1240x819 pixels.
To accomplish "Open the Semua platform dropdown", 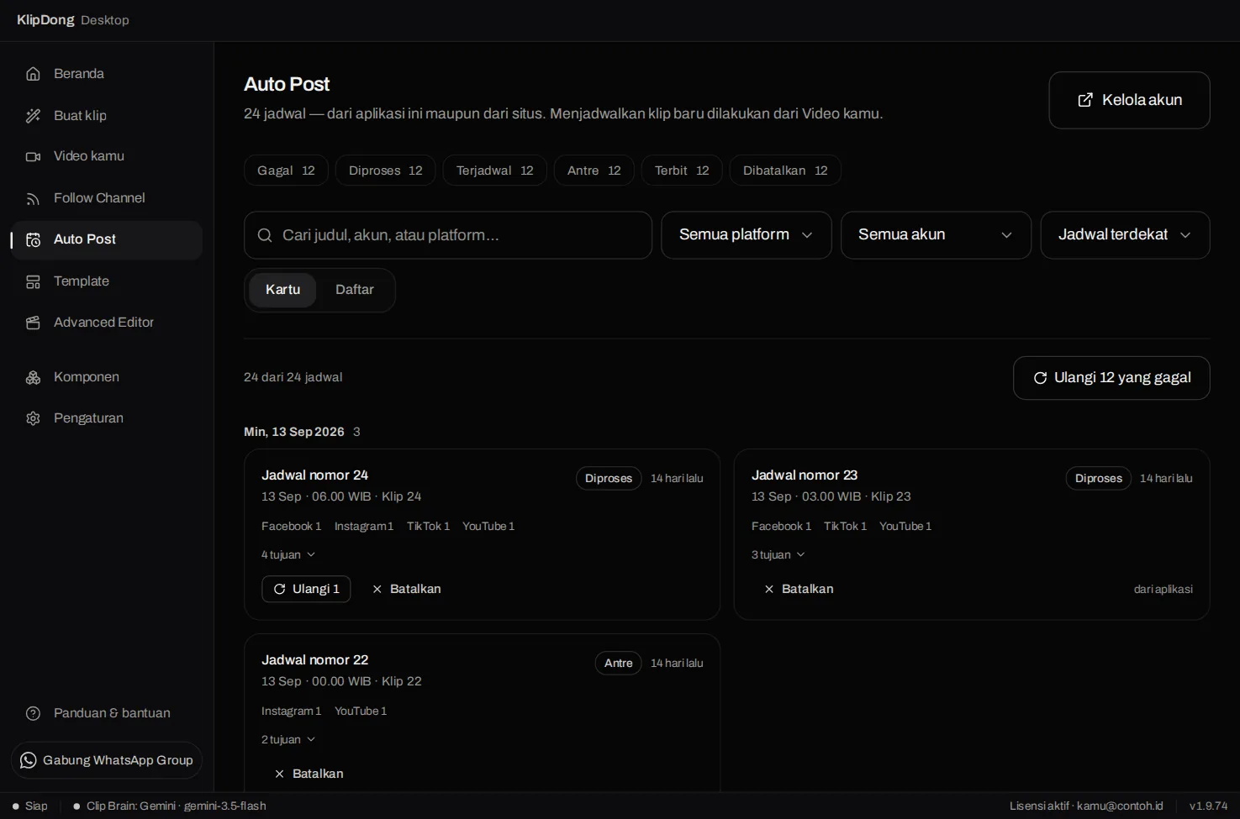I will (x=746, y=235).
